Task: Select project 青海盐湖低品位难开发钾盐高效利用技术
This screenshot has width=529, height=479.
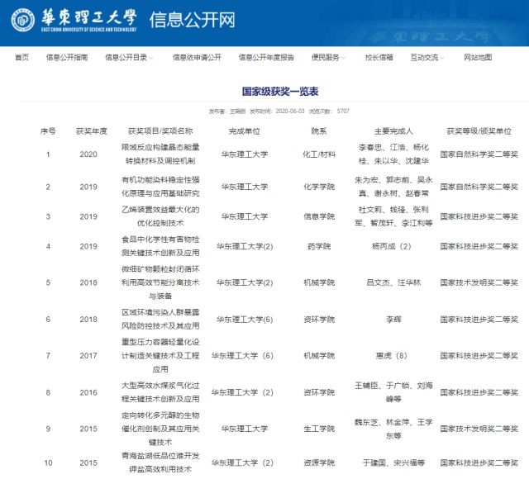Action: pyautogui.click(x=160, y=462)
